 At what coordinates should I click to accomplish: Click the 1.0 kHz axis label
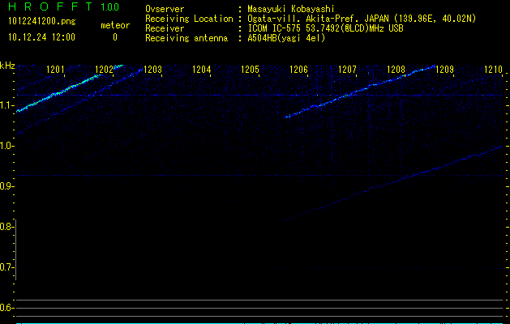(6, 146)
